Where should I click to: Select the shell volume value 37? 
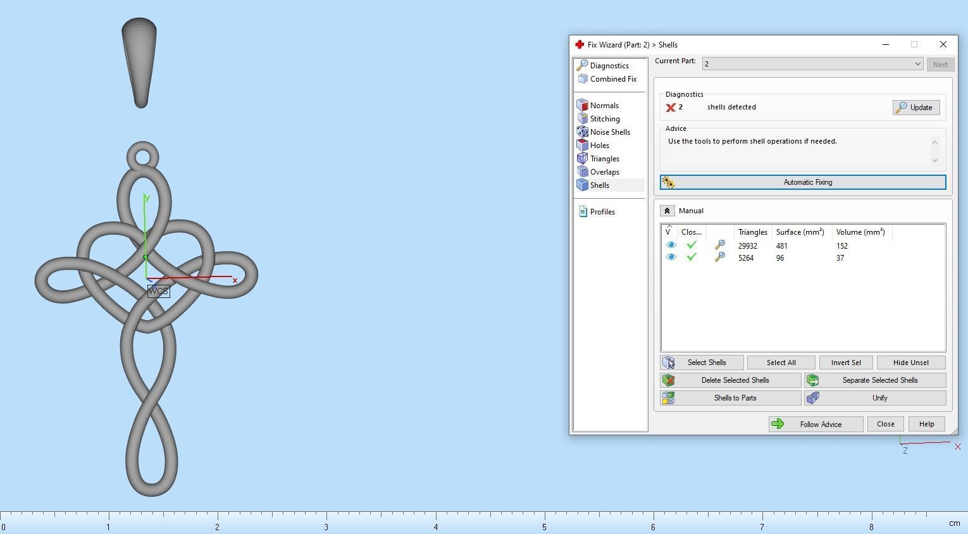(840, 258)
